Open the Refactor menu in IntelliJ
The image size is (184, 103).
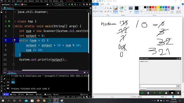pyautogui.click(x=31, y=1)
